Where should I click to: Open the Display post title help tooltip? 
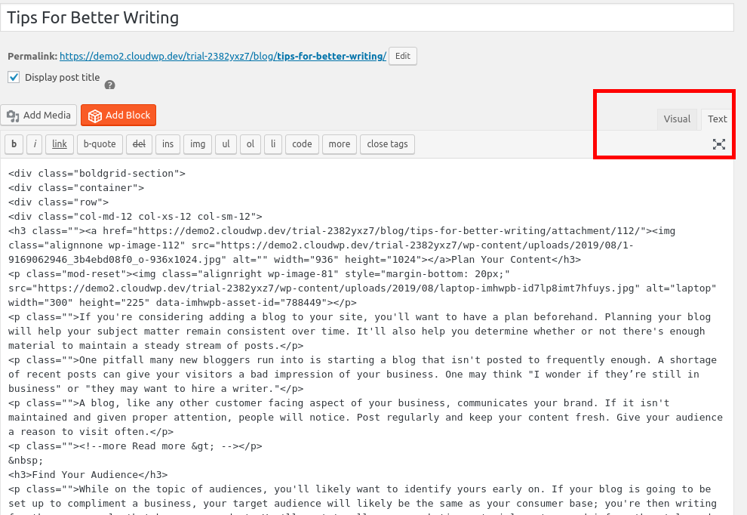pyautogui.click(x=109, y=85)
